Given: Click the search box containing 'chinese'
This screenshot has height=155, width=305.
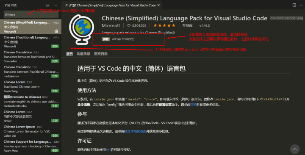Looking at the screenshot, I should coord(31,14).
